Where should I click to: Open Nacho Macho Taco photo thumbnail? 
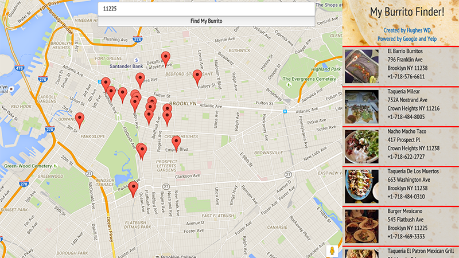361,147
